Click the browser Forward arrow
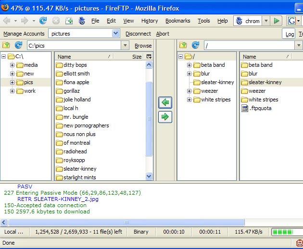 click(x=25, y=21)
